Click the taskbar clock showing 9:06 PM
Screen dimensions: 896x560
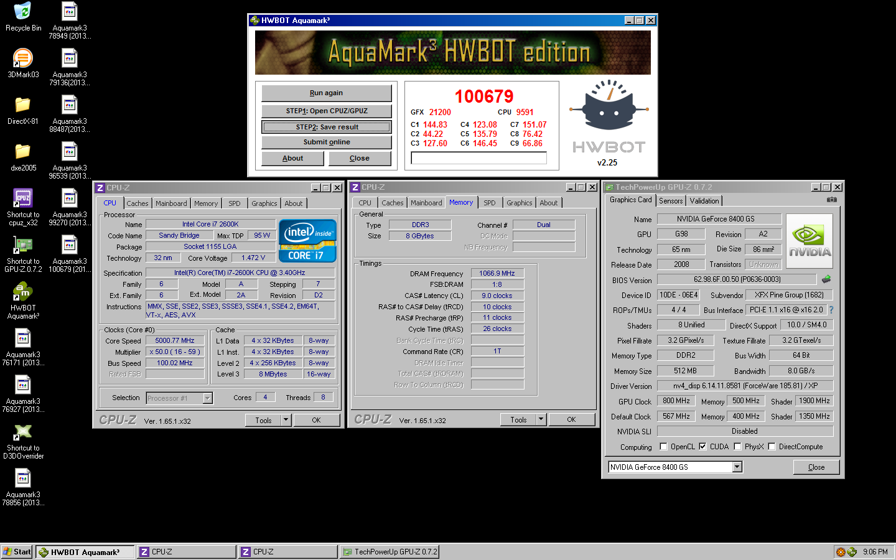click(875, 552)
